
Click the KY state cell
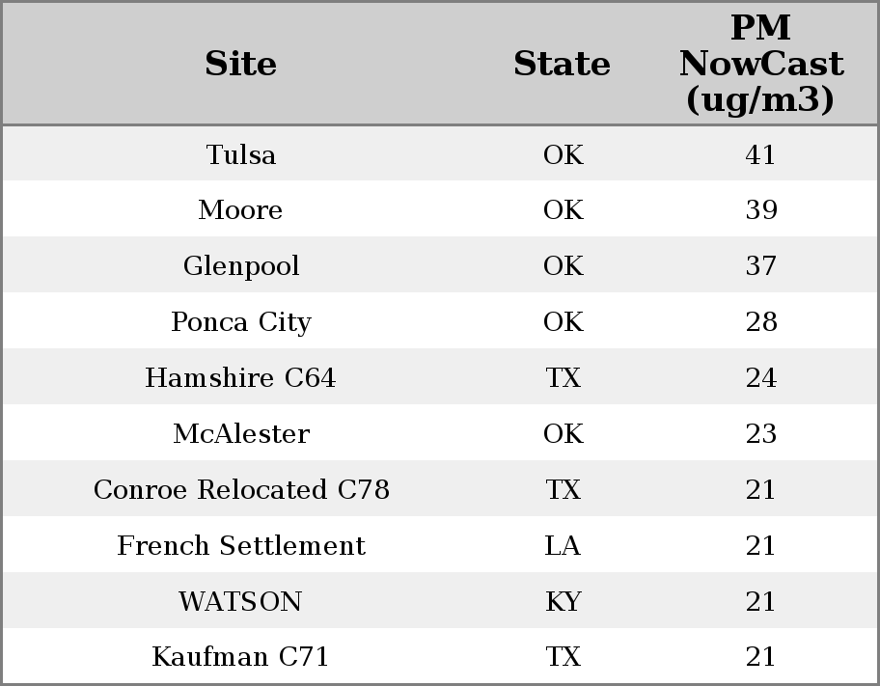[563, 601]
